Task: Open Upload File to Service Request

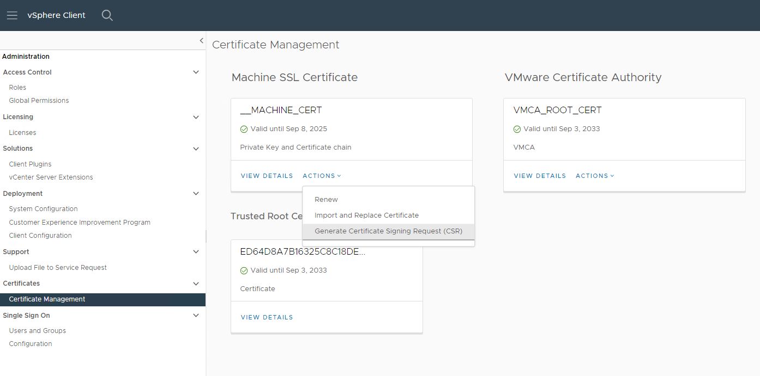Action: coord(58,267)
